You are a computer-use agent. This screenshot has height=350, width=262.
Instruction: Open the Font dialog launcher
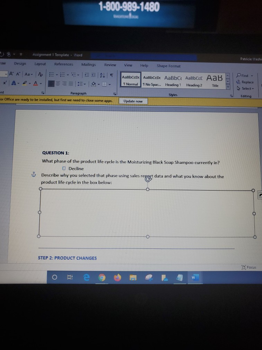pyautogui.click(x=43, y=92)
